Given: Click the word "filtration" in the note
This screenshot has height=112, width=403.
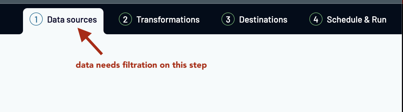Looking at the screenshot, I should pos(140,65).
